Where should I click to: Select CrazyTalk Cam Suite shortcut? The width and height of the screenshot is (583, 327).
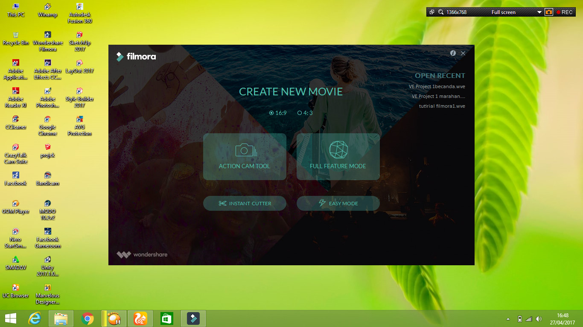coord(16,154)
